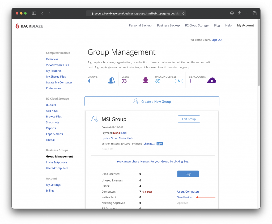272x224 pixels.
Task: Click the 6 alerts text
Action: (x=147, y=192)
